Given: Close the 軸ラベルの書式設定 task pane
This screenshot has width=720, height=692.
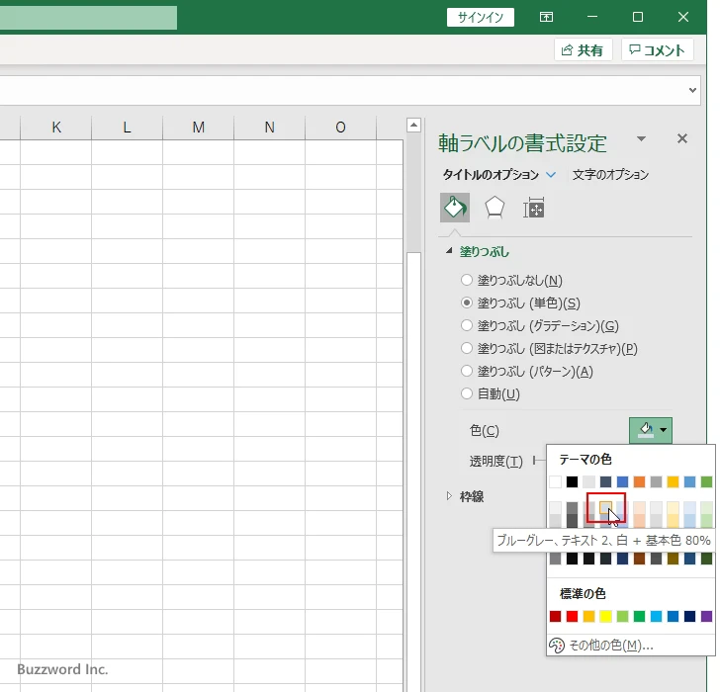Looking at the screenshot, I should coord(682,138).
